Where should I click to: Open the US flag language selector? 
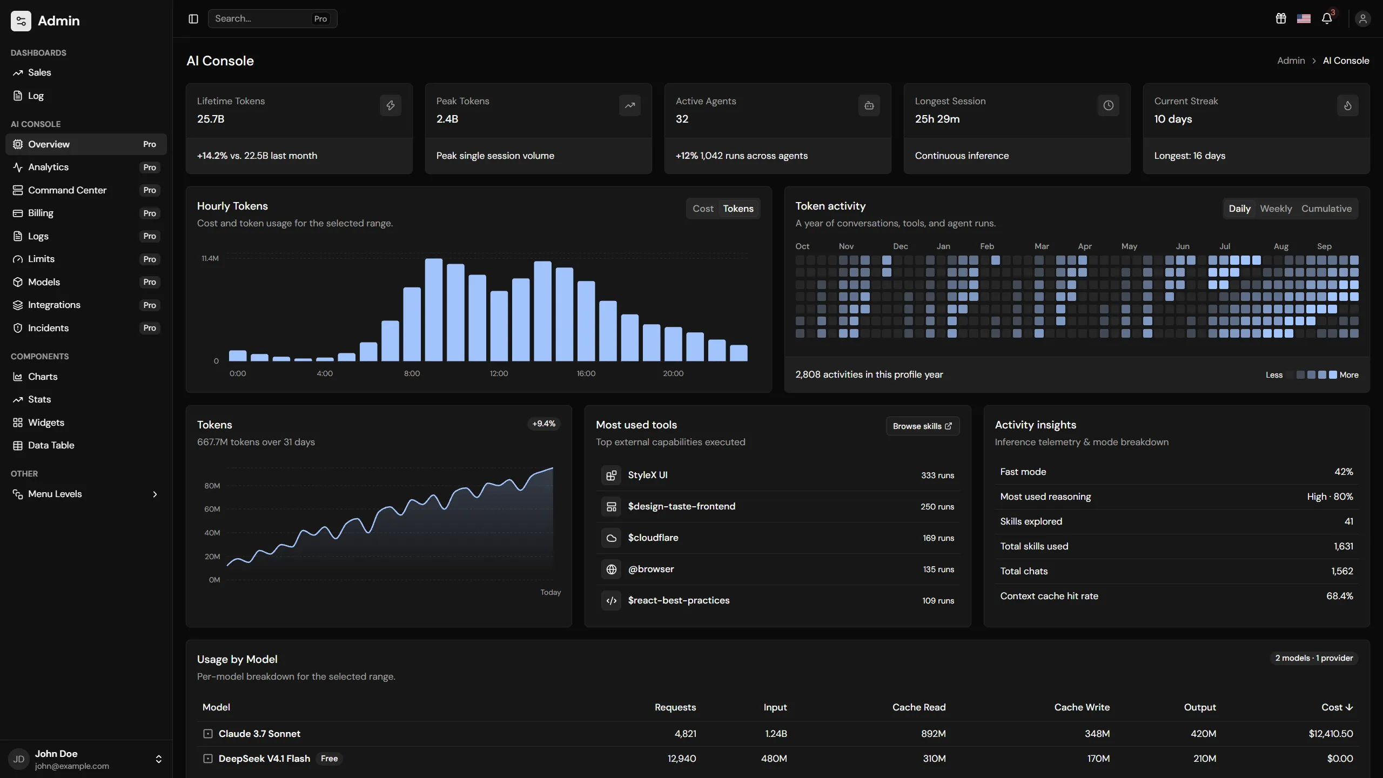click(1304, 19)
